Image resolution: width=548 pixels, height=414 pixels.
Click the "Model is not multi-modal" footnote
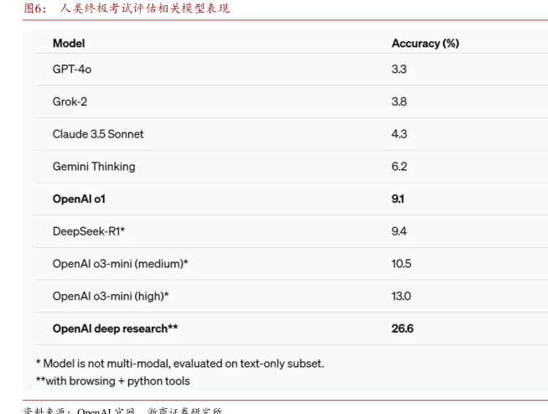(x=179, y=364)
